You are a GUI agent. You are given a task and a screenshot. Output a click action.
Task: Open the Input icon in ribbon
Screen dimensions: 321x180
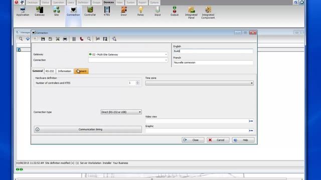(157, 11)
